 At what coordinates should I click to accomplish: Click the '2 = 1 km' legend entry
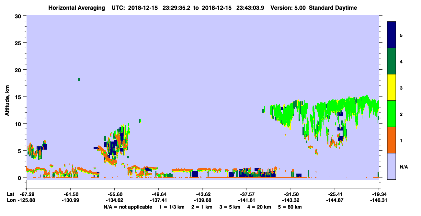pyautogui.click(x=202, y=207)
